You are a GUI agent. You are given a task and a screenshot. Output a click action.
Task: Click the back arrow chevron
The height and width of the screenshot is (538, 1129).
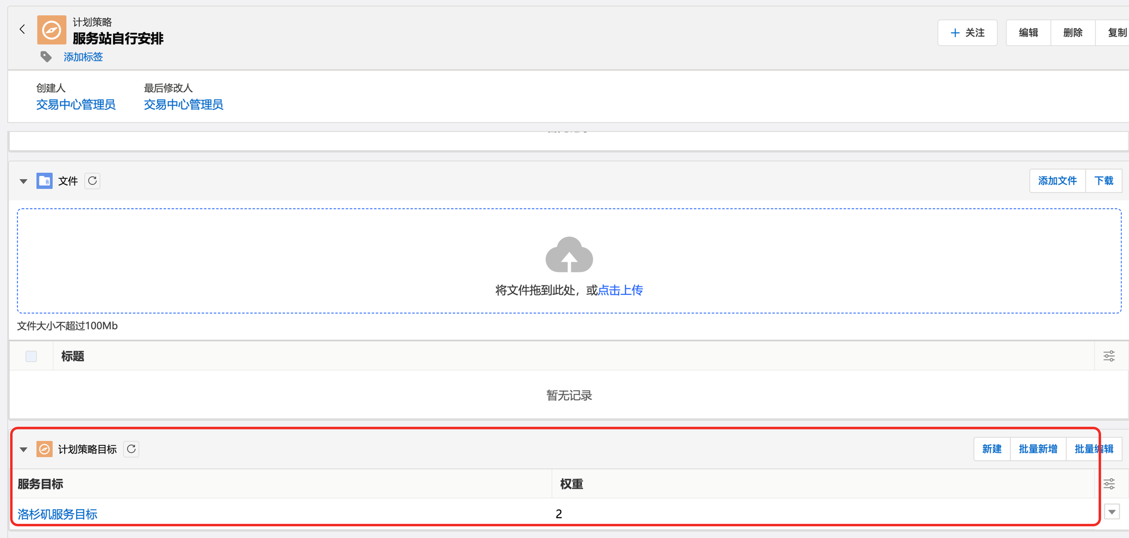pos(23,29)
